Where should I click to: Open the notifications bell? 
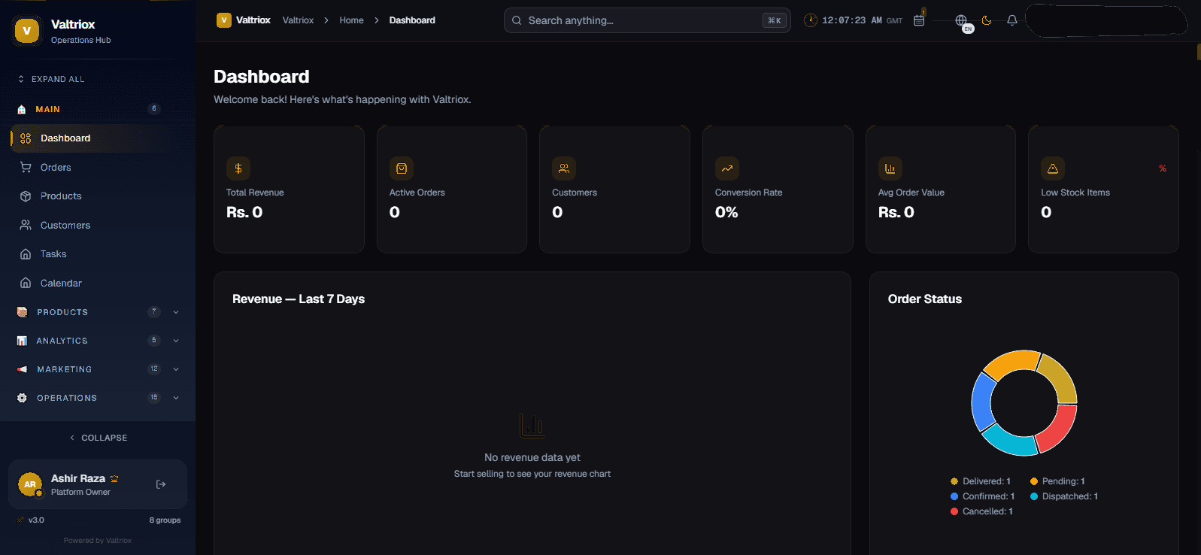click(1012, 20)
